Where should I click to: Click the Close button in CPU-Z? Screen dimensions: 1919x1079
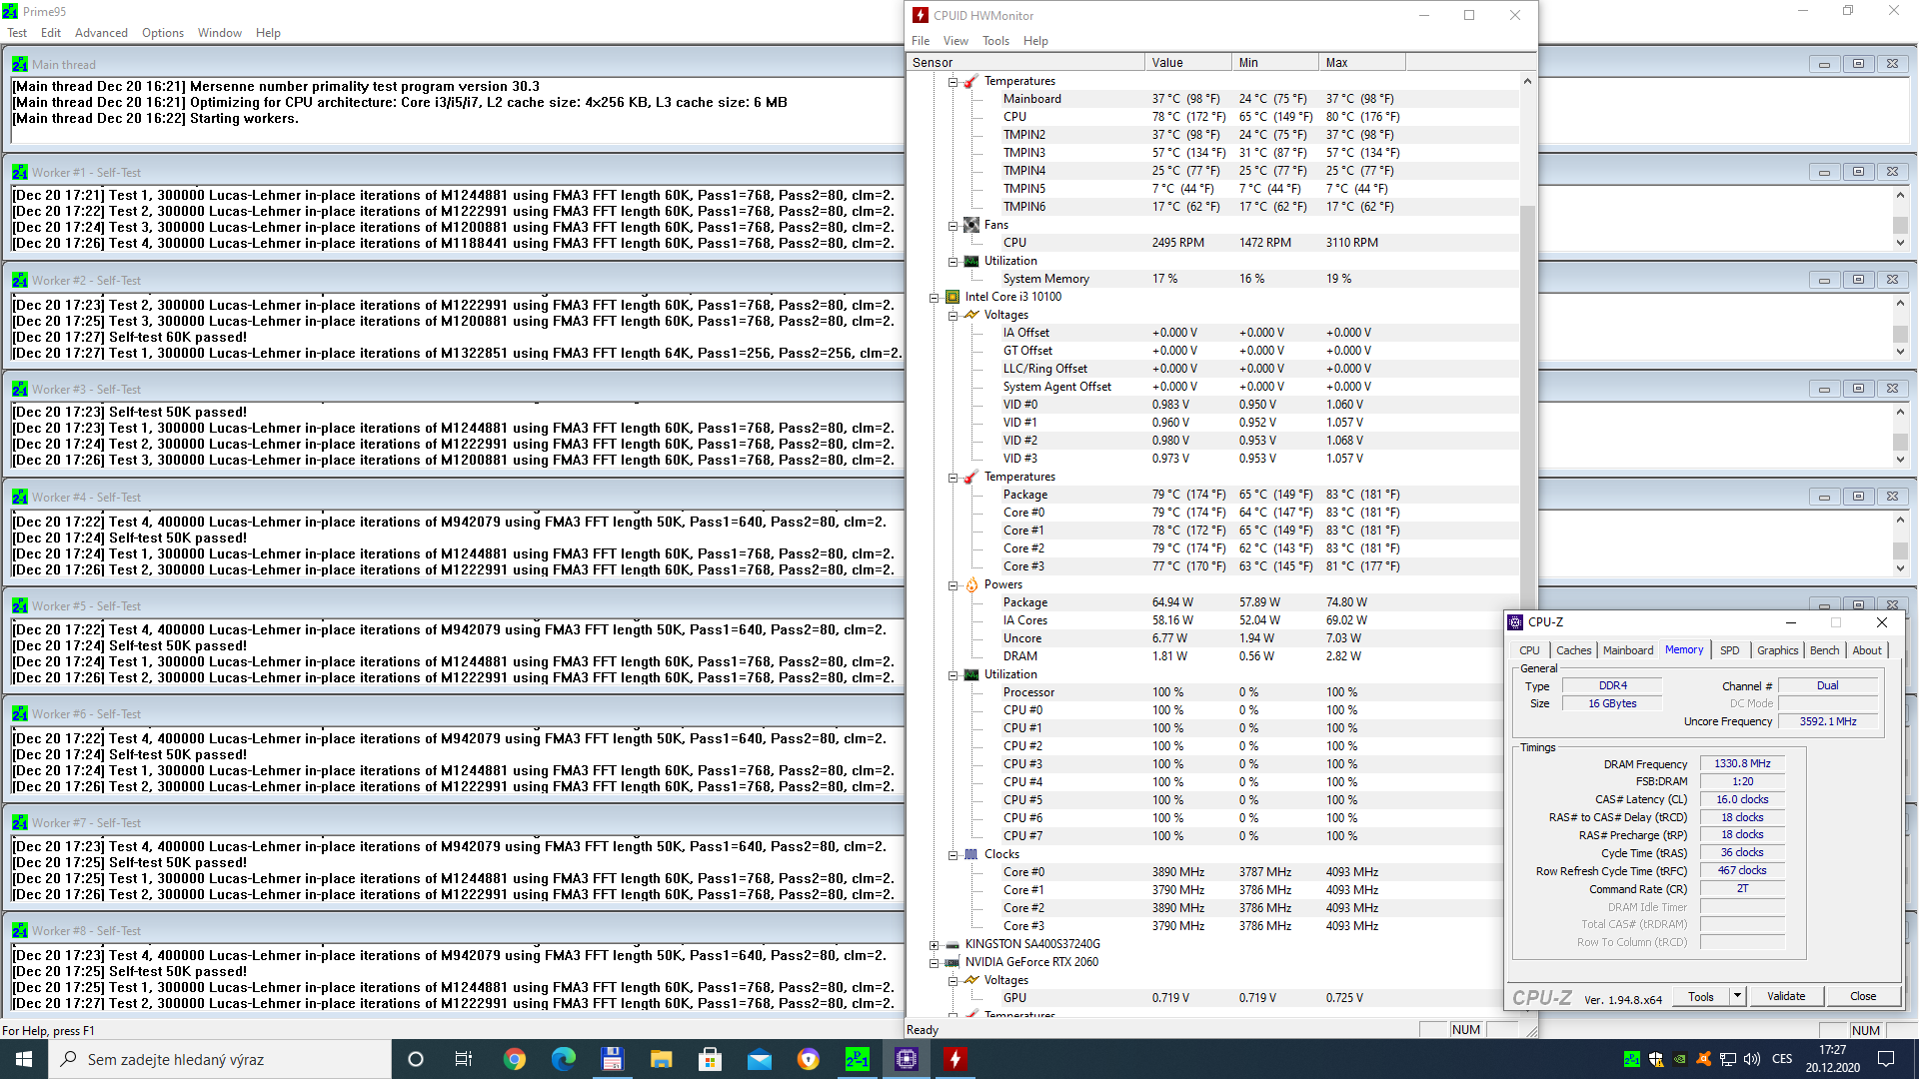tap(1862, 996)
